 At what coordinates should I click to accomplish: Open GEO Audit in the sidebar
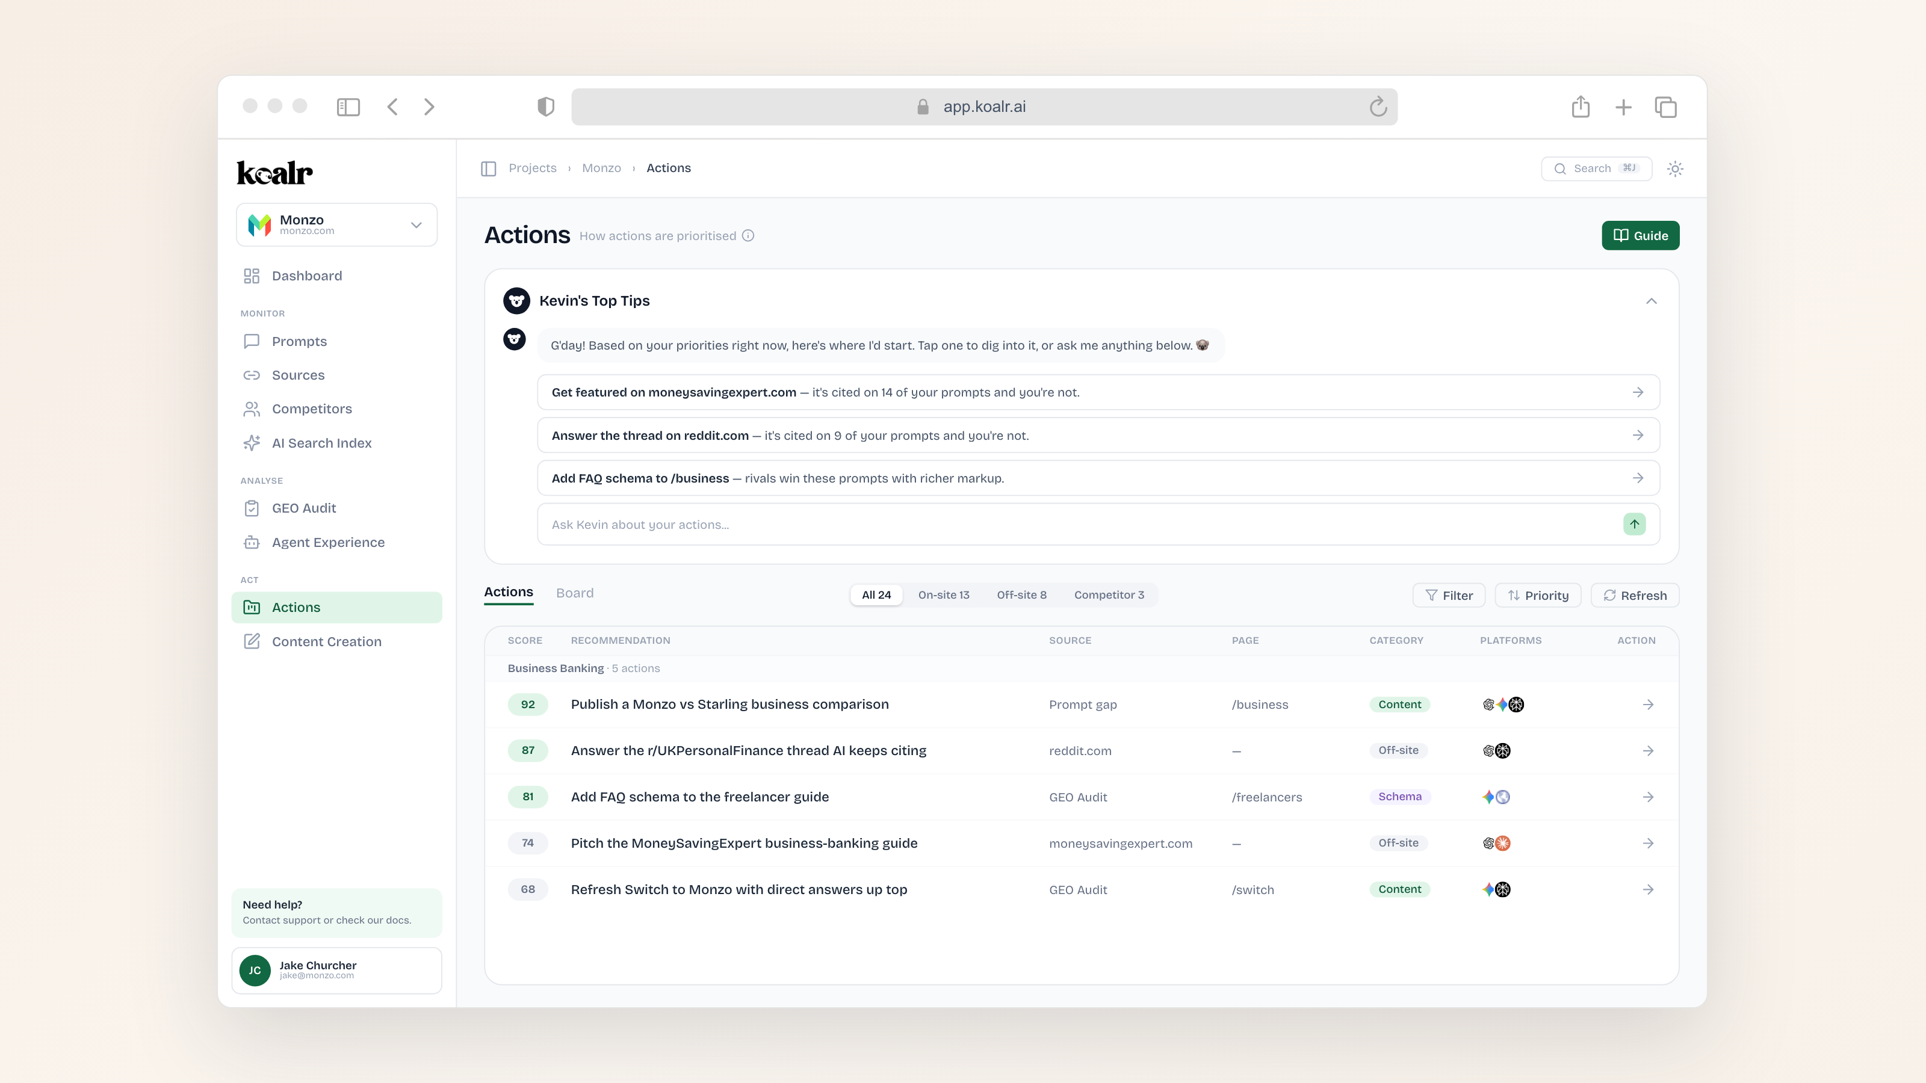tap(336, 508)
